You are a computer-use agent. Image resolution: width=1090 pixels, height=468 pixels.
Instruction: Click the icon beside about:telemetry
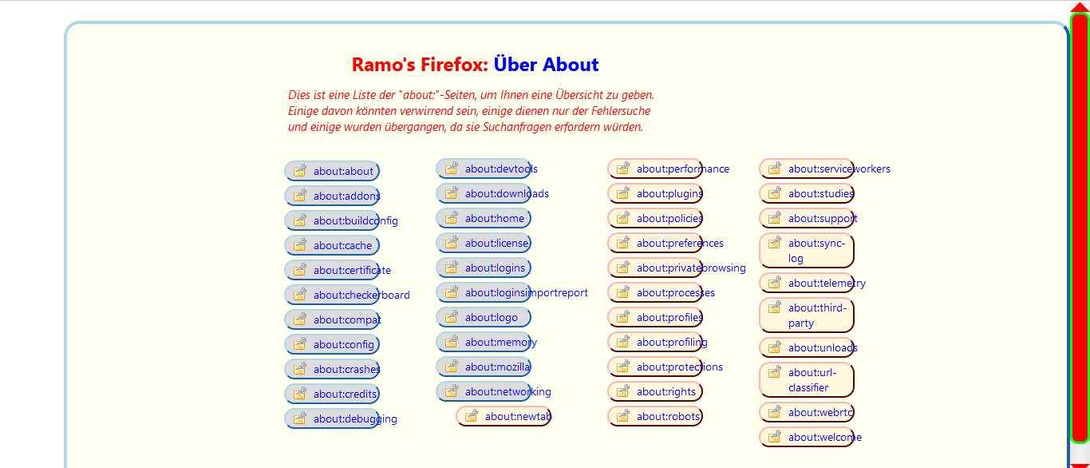tap(774, 283)
